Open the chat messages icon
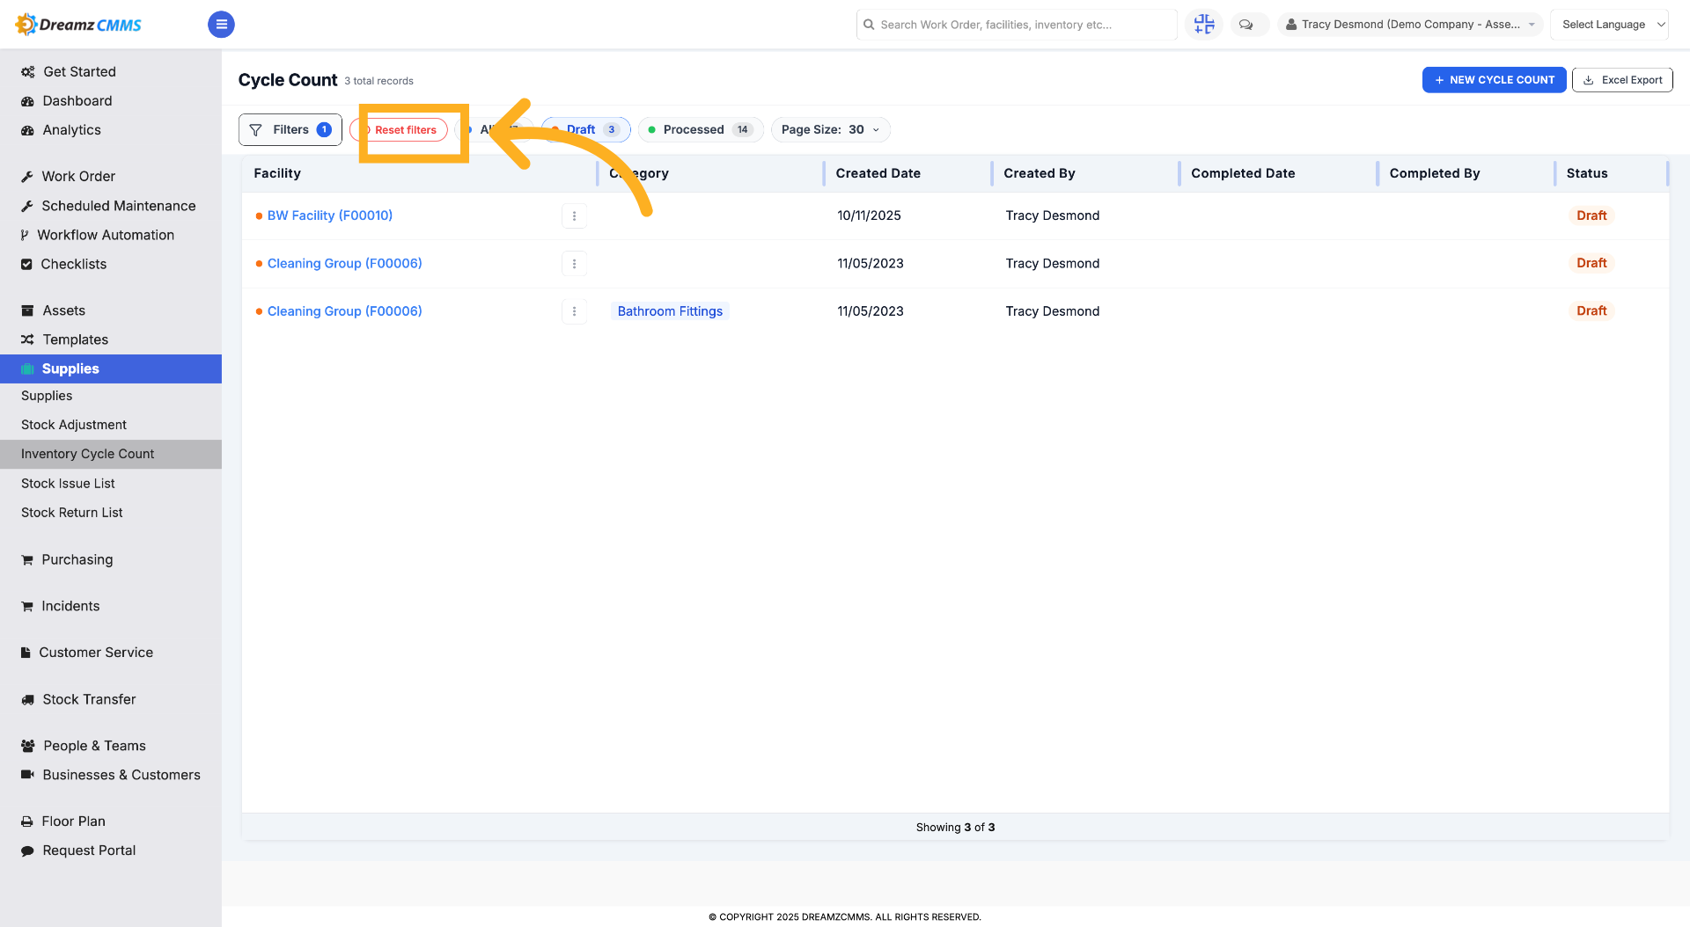 (x=1246, y=25)
